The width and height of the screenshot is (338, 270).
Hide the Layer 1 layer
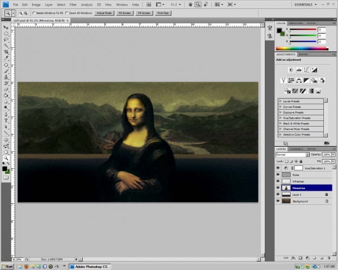[278, 195]
